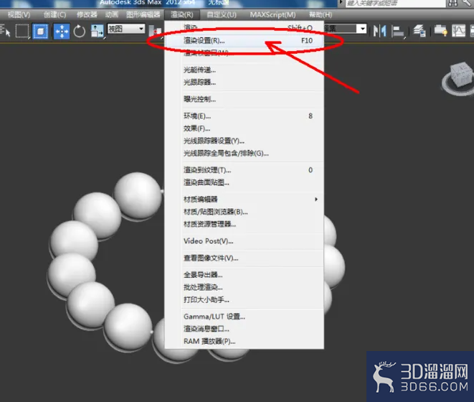474x402 pixels.
Task: Choose 渲染曲面贴图... menu entry
Action: point(245,182)
